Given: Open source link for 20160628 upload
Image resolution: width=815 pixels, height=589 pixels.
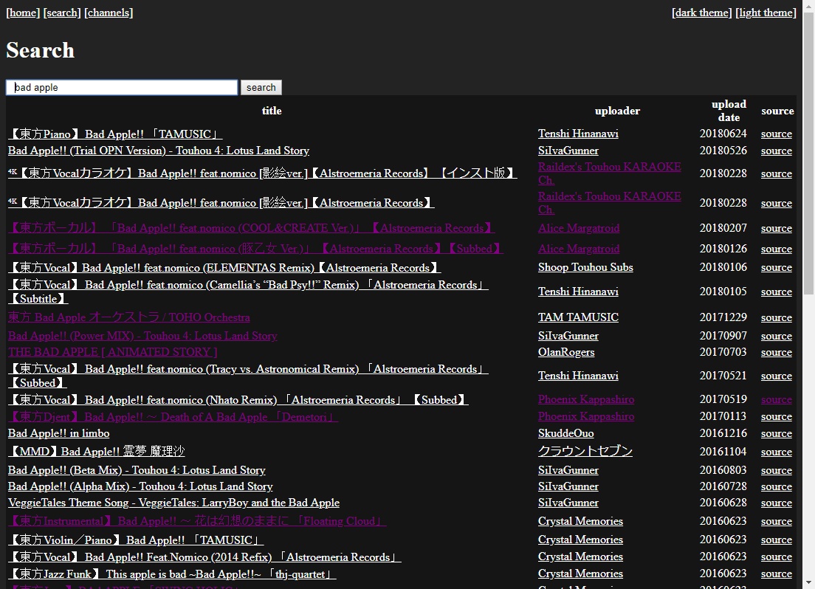Looking at the screenshot, I should point(777,503).
